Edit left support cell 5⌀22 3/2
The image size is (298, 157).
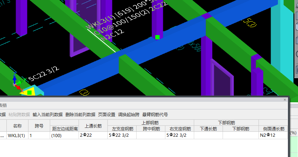(x=122, y=135)
